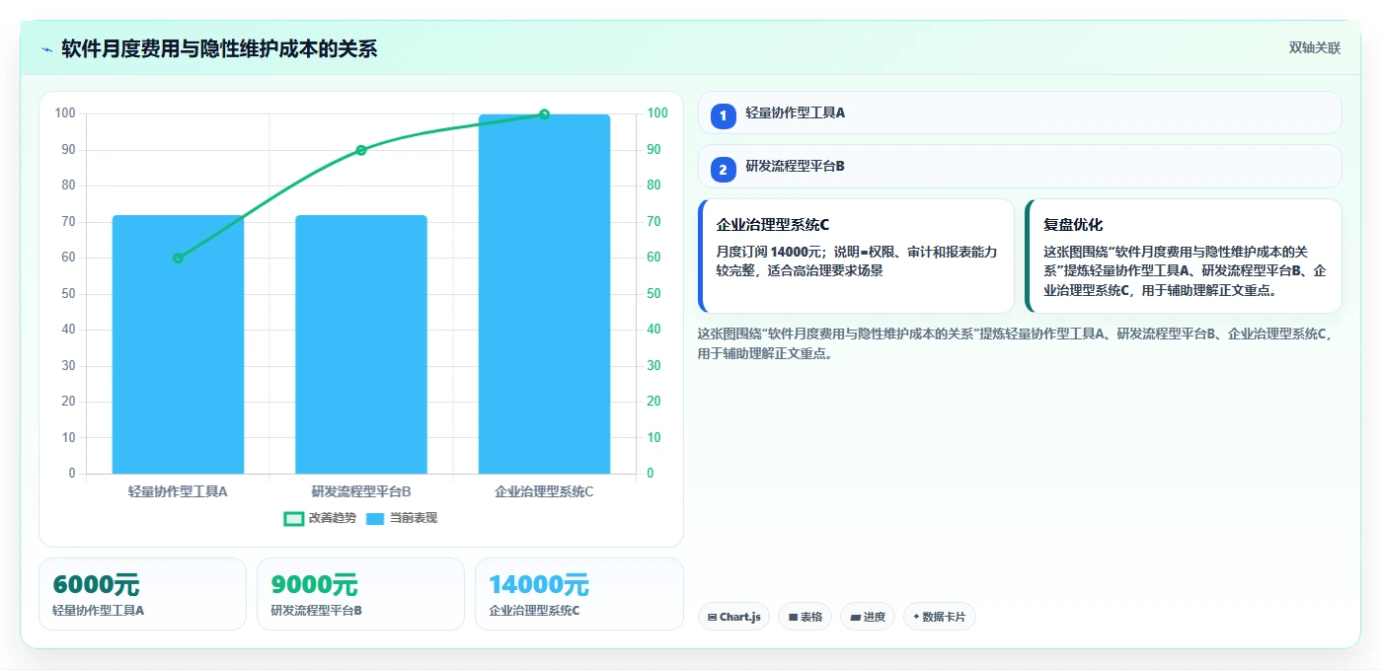Open step 2 研发流程型平台B item
Image resolution: width=1381 pixels, height=670 pixels.
click(1020, 167)
